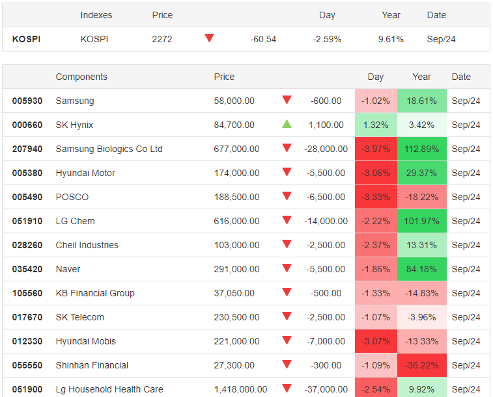Sort components by the Price column header

tap(224, 77)
